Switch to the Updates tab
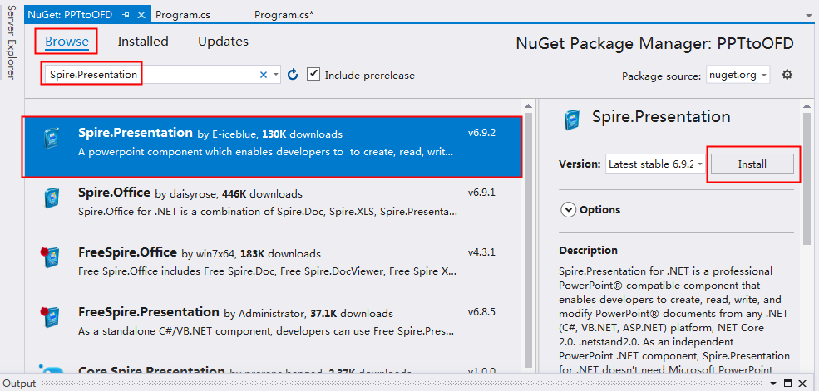Screen dimensions: 819x391 (x=223, y=42)
